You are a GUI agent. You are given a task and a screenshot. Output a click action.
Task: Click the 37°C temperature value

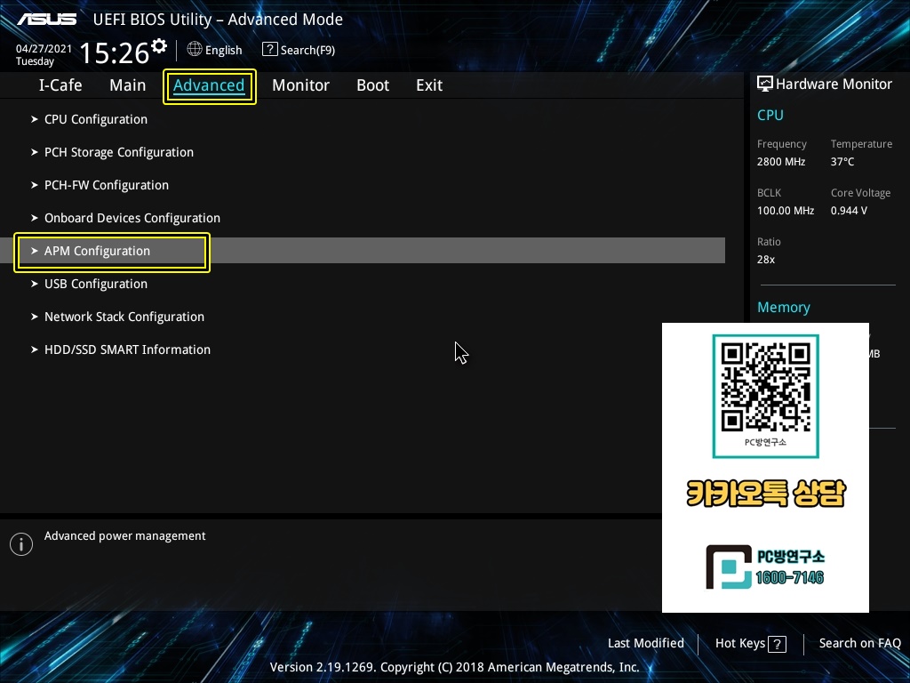(842, 162)
